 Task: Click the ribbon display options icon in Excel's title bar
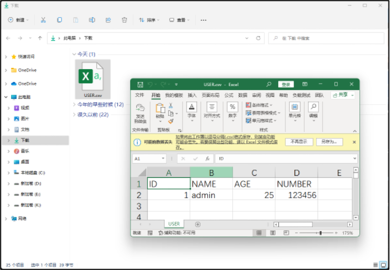[x=305, y=85]
